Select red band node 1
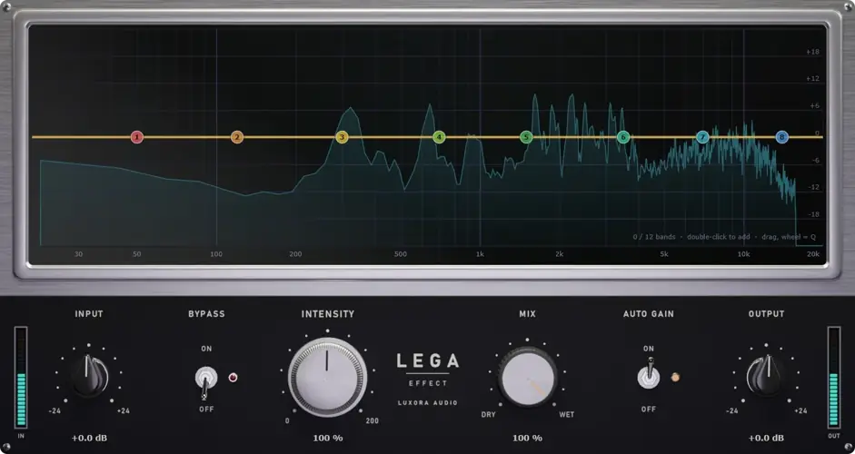Viewport: 855px width, 454px height. tap(137, 137)
